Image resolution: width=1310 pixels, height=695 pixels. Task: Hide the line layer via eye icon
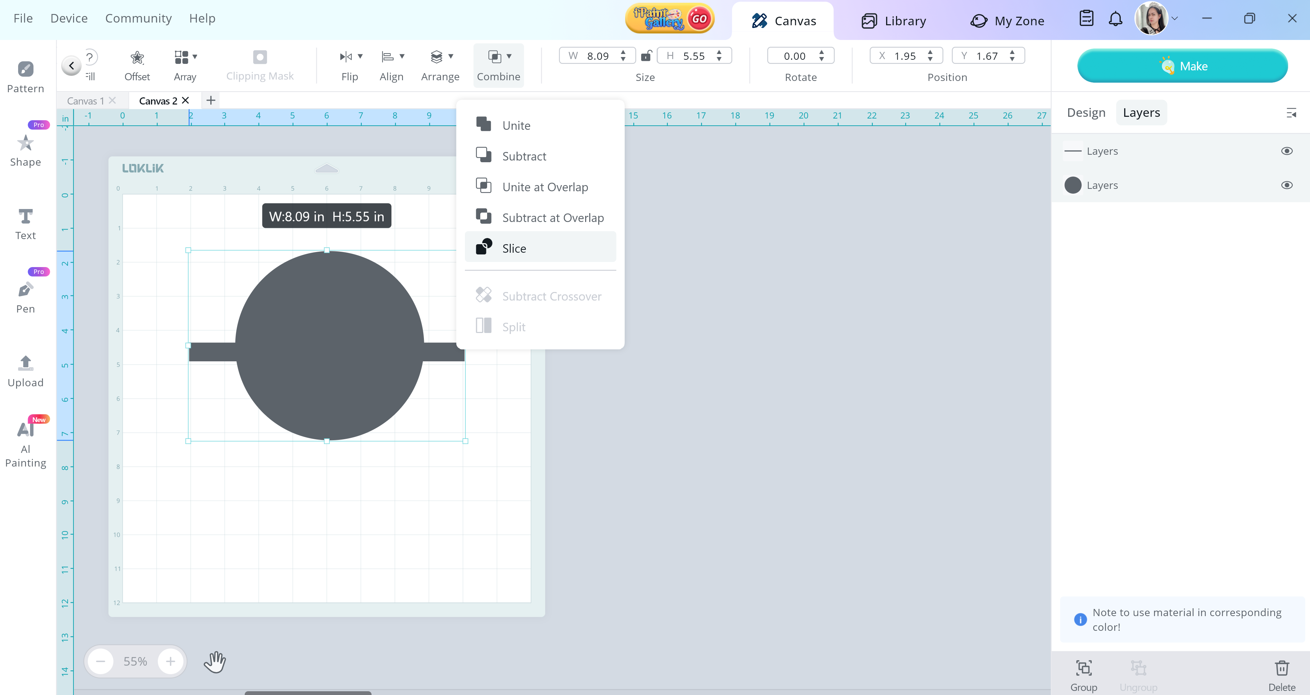click(1287, 151)
